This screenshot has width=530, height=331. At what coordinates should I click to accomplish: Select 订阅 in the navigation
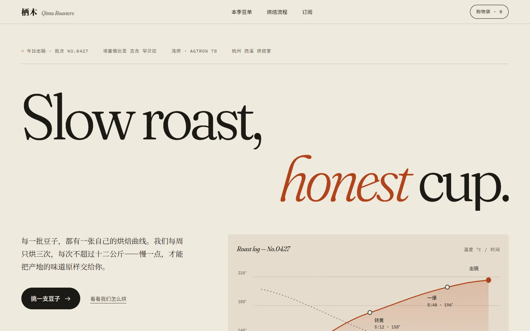pos(307,12)
